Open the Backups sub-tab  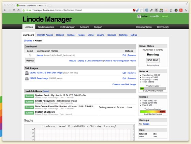point(112,35)
